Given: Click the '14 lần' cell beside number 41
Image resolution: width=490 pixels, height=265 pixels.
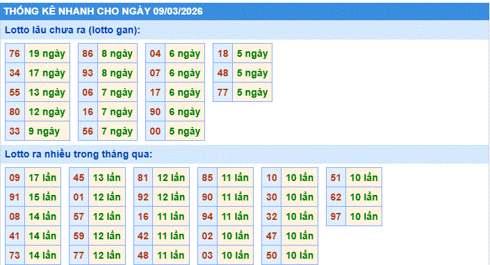Looking at the screenshot, I should [x=43, y=236].
